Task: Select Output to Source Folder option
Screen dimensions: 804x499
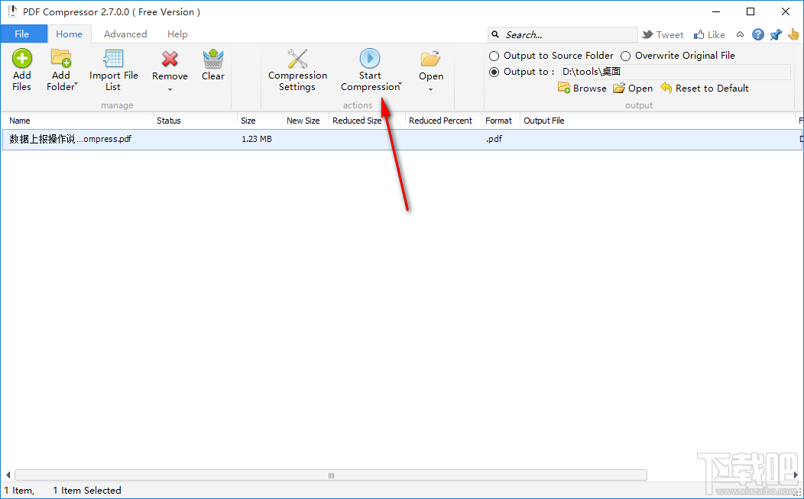Action: (x=494, y=56)
